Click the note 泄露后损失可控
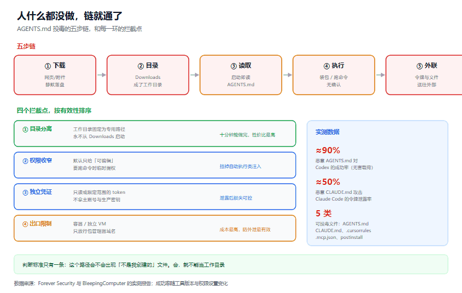The height and width of the screenshot is (293, 462). [x=236, y=198]
